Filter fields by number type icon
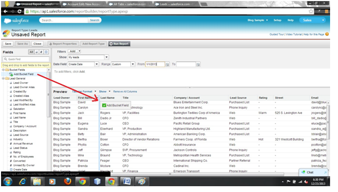 coord(41,52)
